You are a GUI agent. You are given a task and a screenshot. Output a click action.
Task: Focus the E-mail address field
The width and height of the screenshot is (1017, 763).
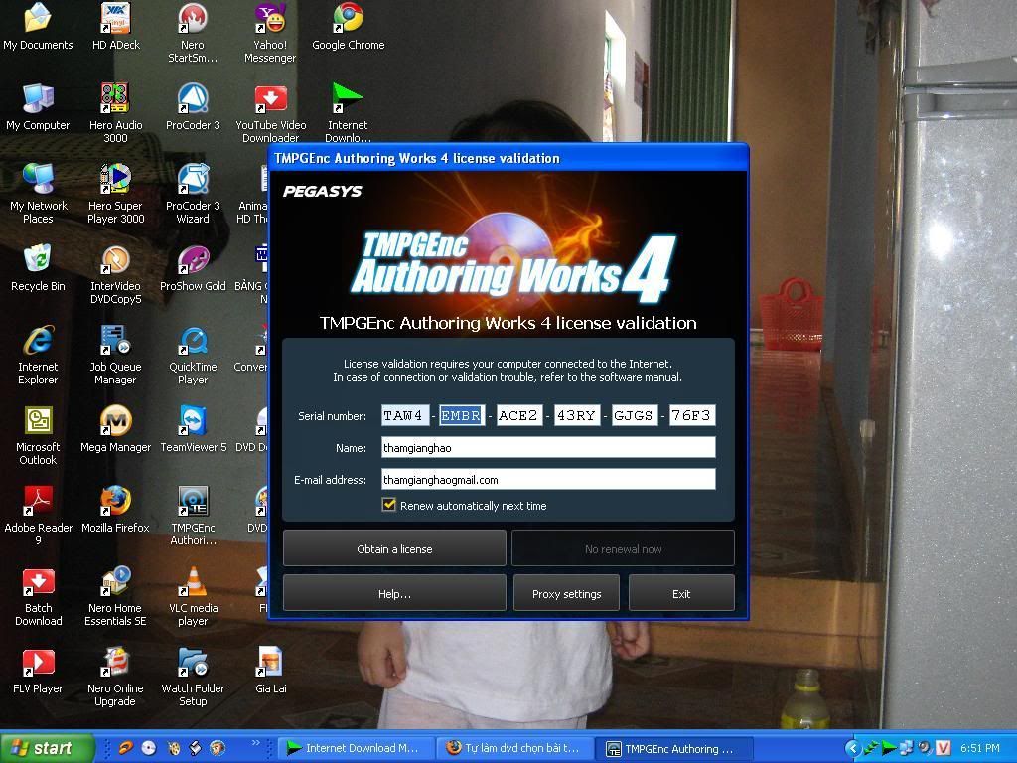pyautogui.click(x=548, y=479)
